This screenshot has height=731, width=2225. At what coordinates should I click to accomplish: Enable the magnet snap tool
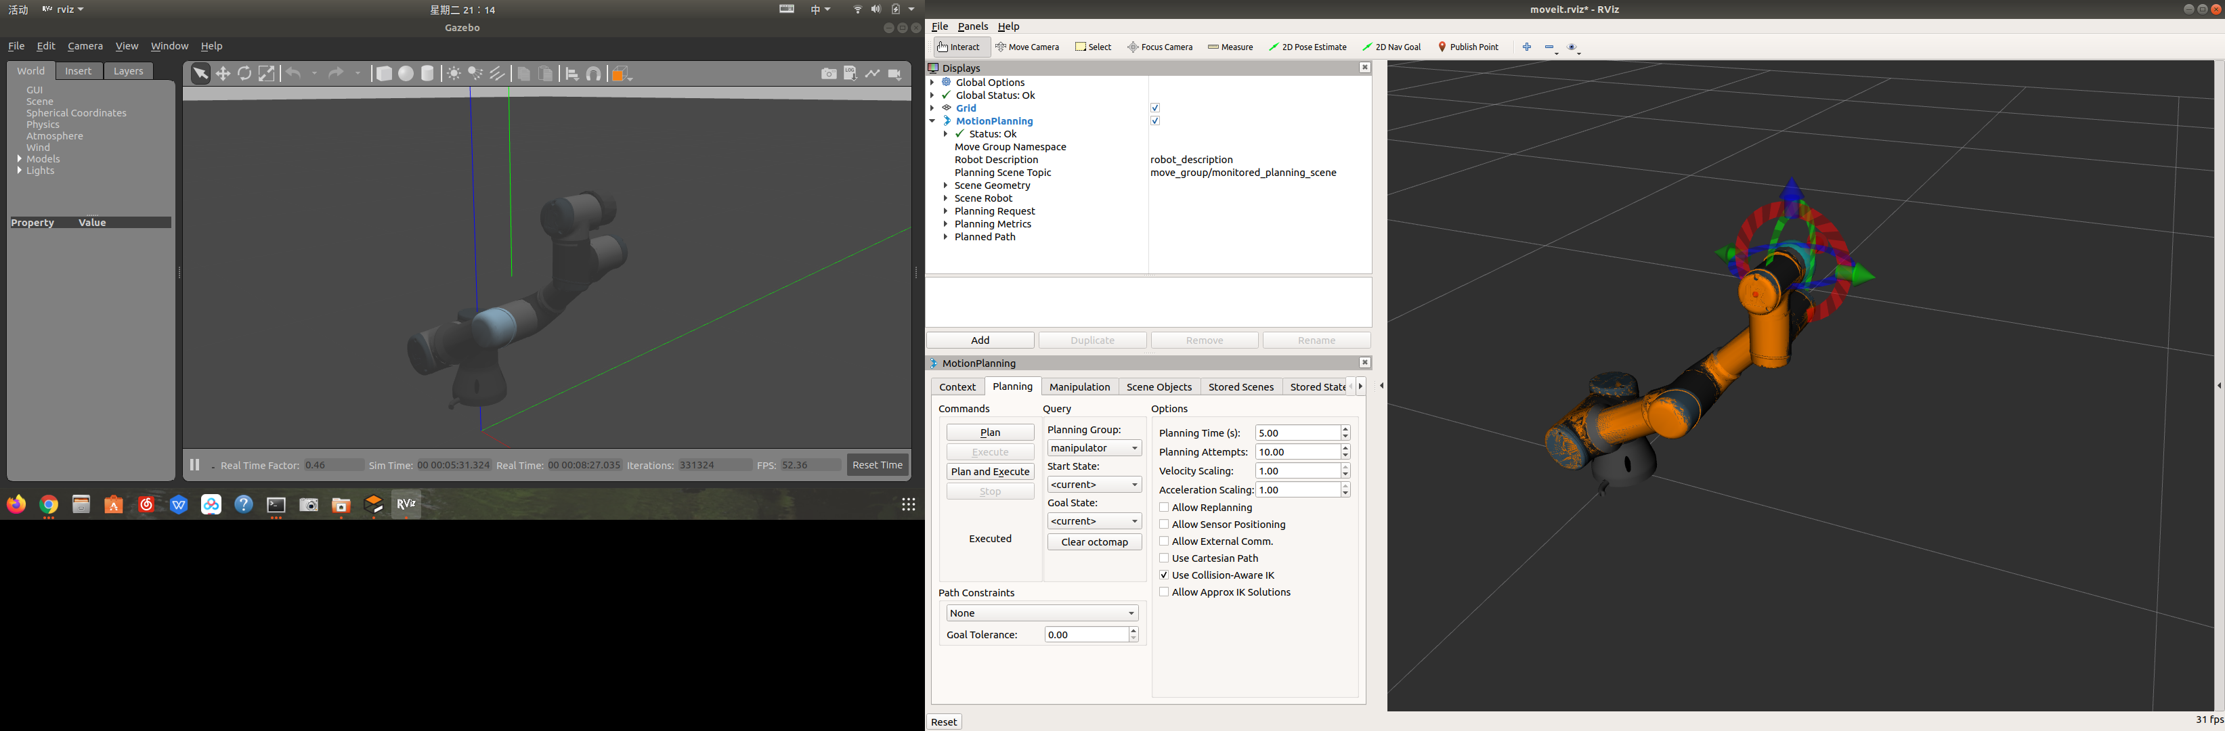point(593,74)
